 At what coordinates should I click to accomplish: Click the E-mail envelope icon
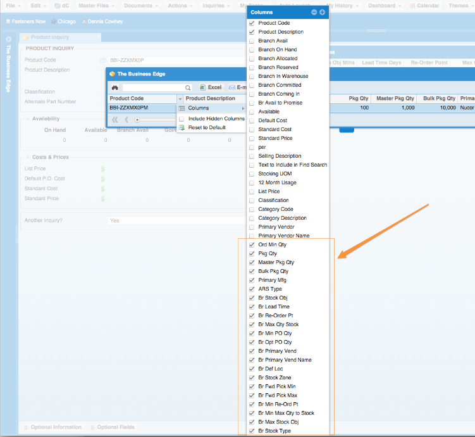232,87
